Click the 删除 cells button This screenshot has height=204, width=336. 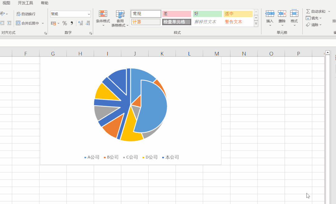coord(282,18)
